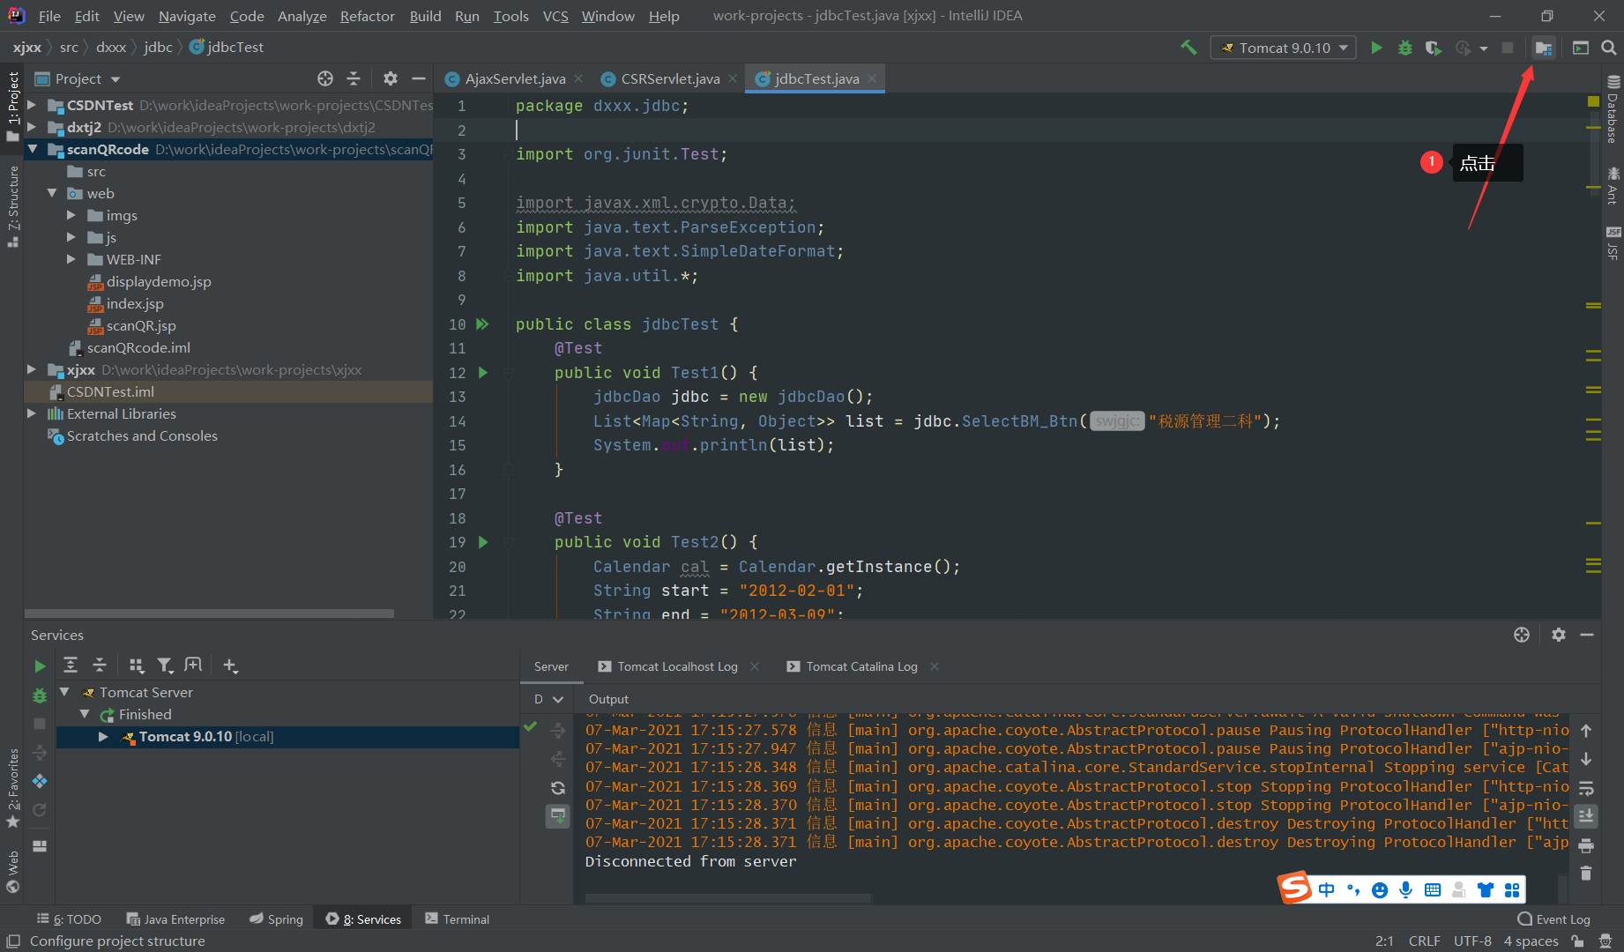Toggle the Project side tab
Screen dimensions: 1624x952
pos(13,106)
